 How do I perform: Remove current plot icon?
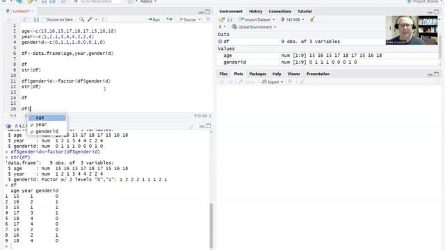[290, 82]
